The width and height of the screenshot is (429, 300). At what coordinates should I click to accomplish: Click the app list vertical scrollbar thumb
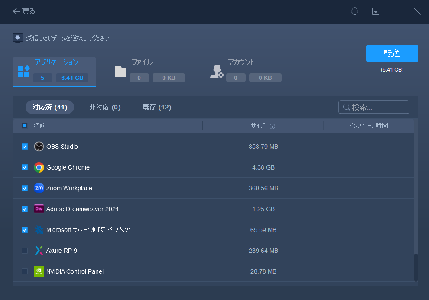coord(416,267)
